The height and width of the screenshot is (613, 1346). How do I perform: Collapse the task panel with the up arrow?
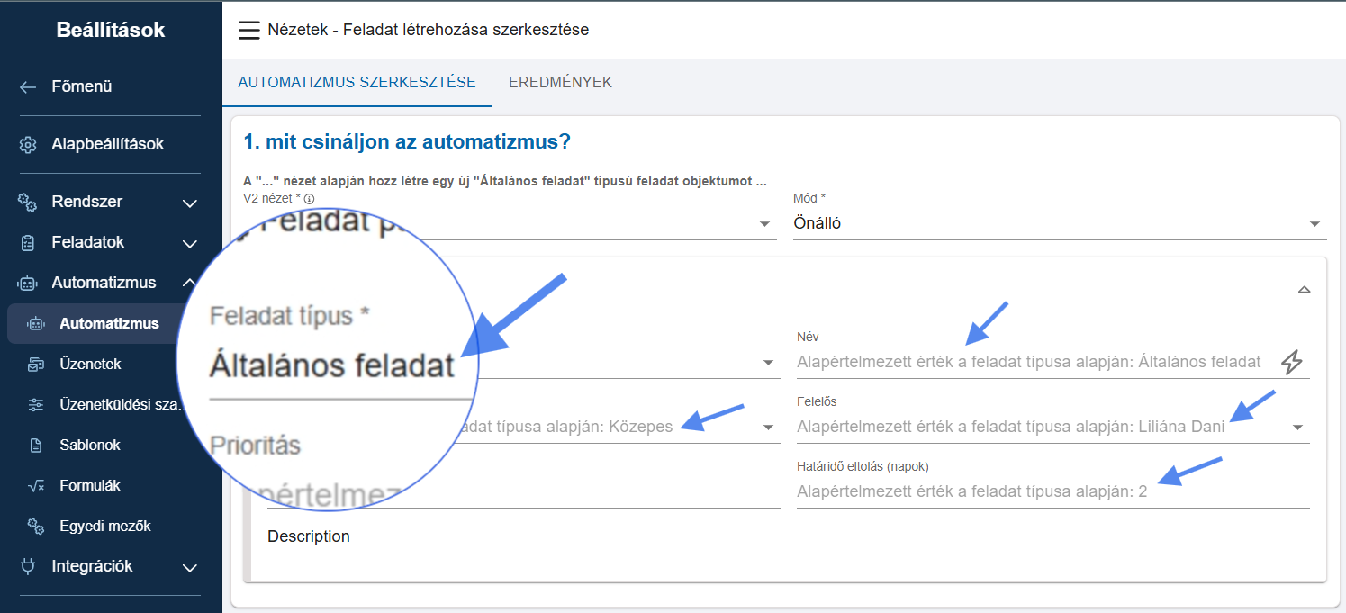tap(1304, 290)
